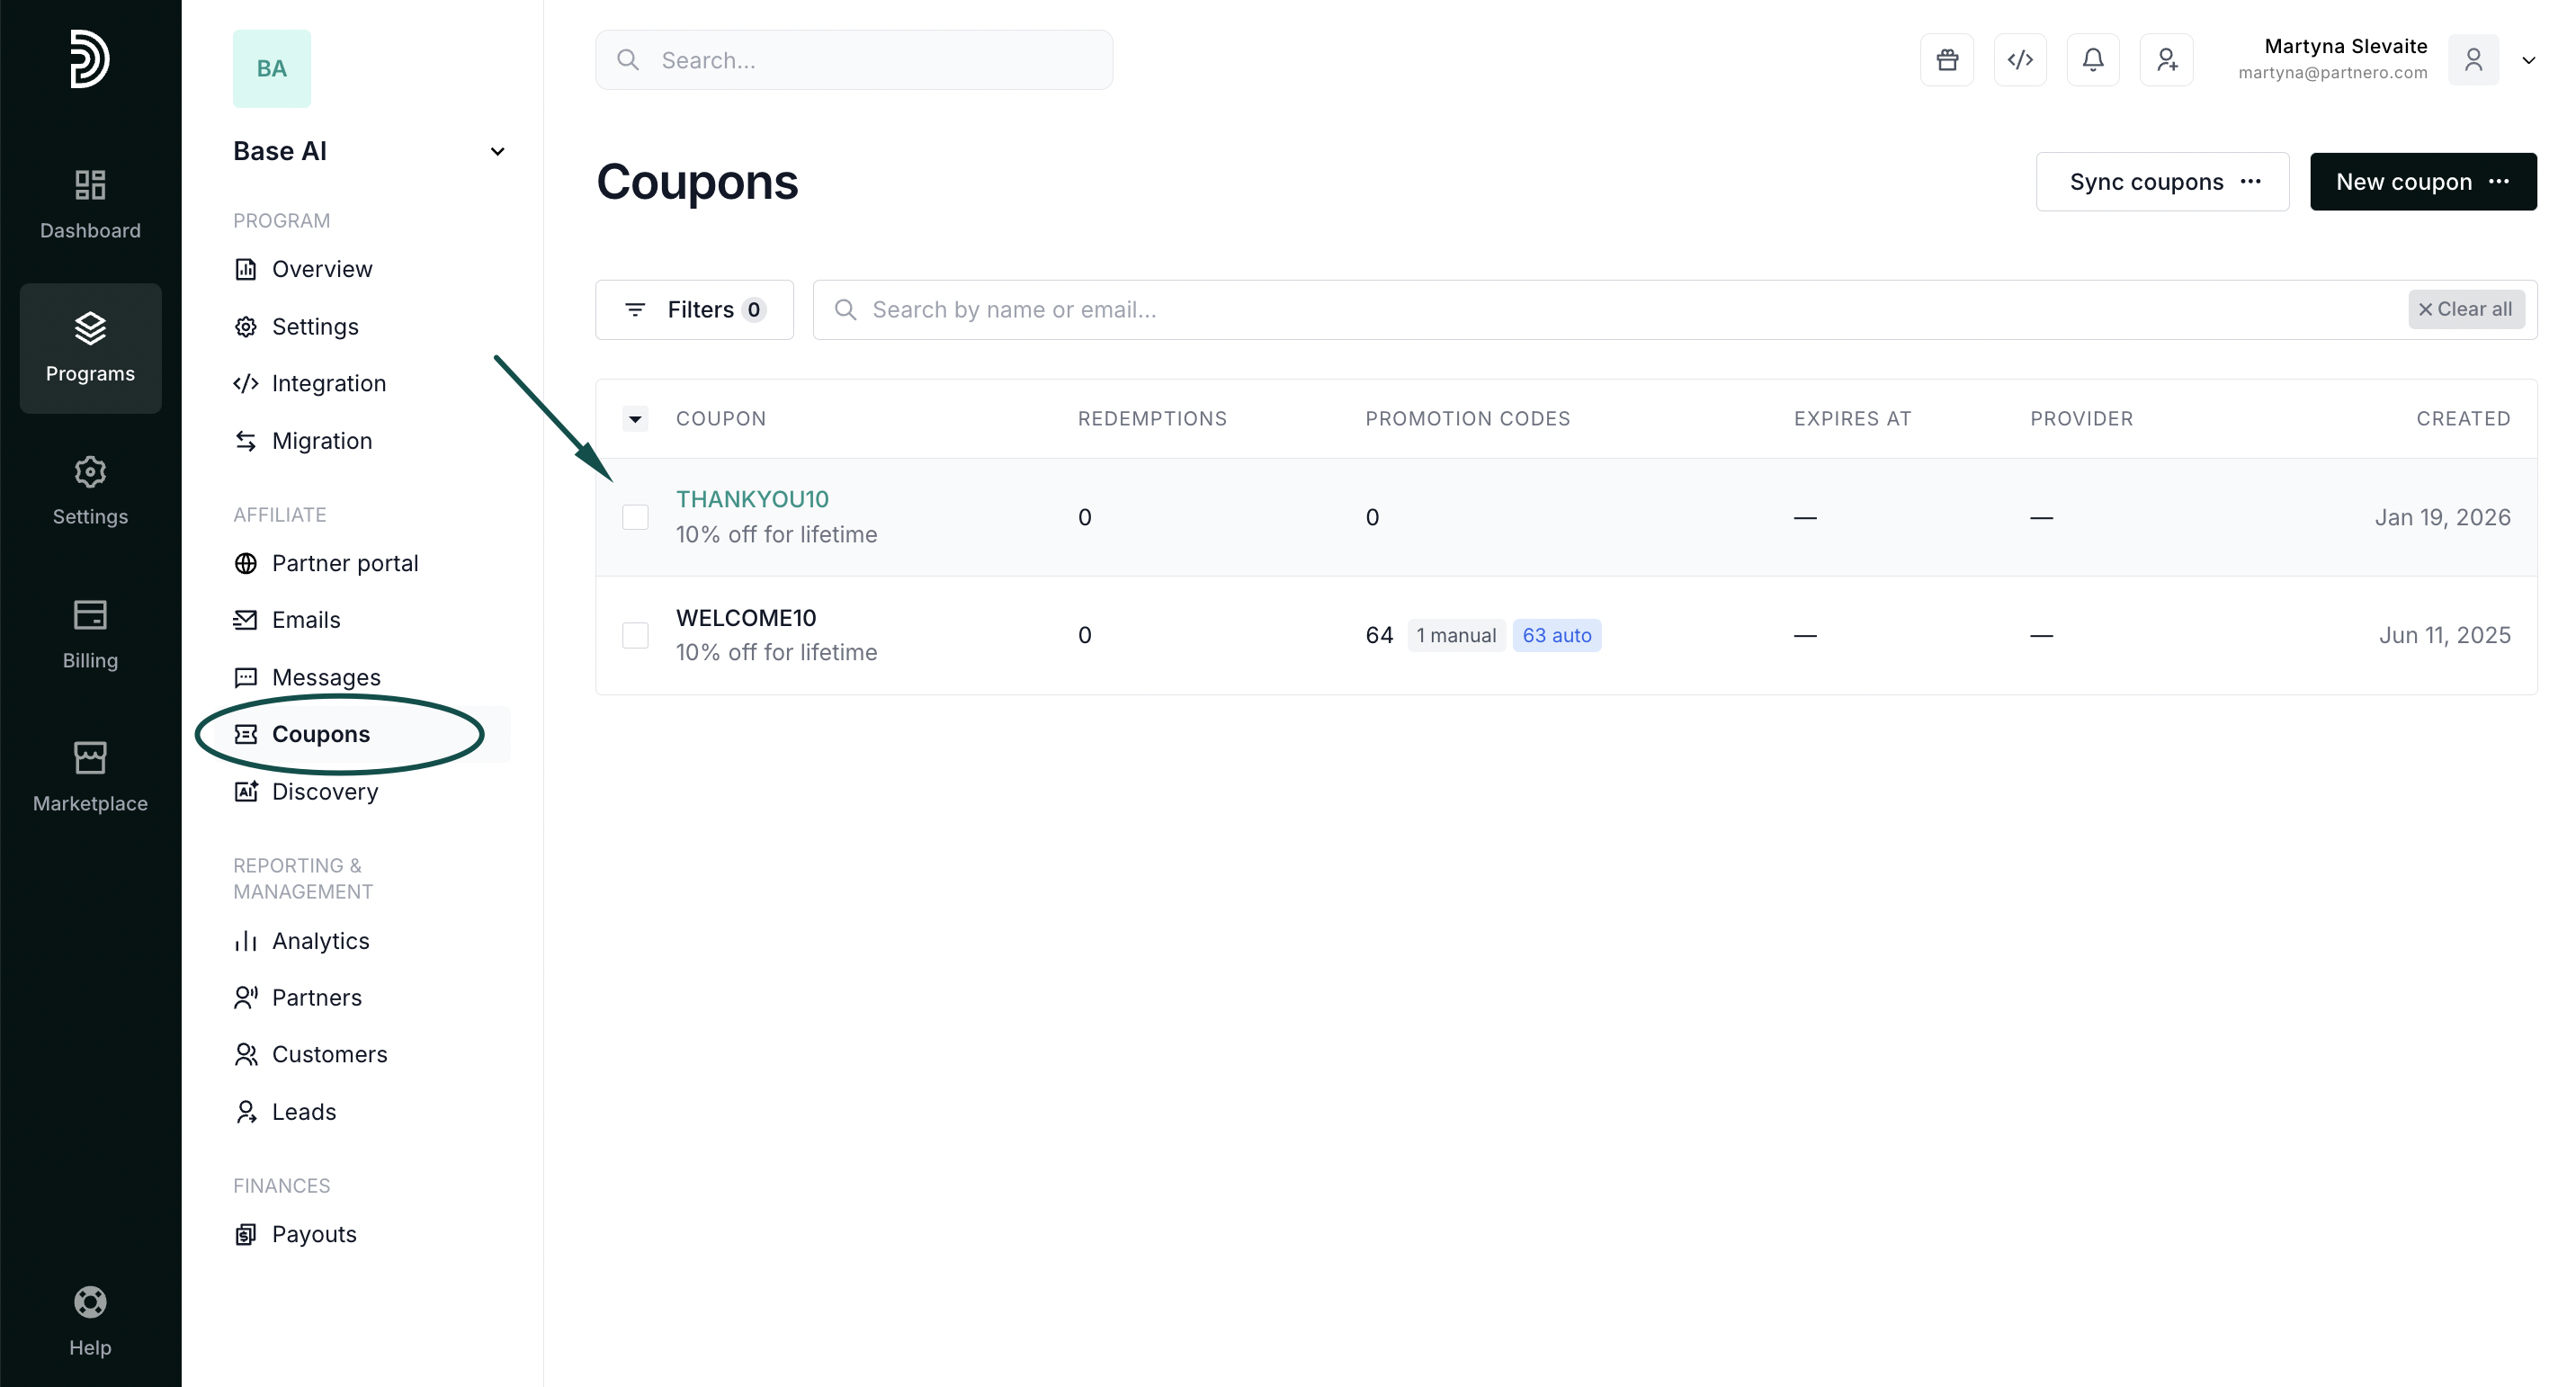Open the code embed icon in header
This screenshot has height=1387, width=2576.
coord(2019,60)
